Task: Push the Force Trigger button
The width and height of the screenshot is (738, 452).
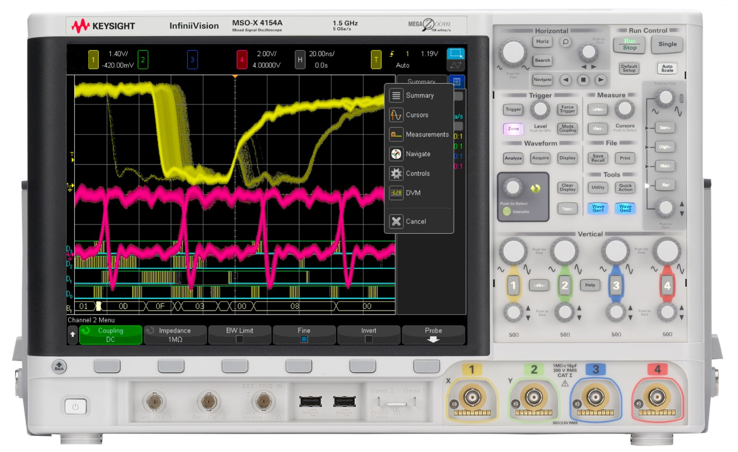Action: (x=567, y=109)
